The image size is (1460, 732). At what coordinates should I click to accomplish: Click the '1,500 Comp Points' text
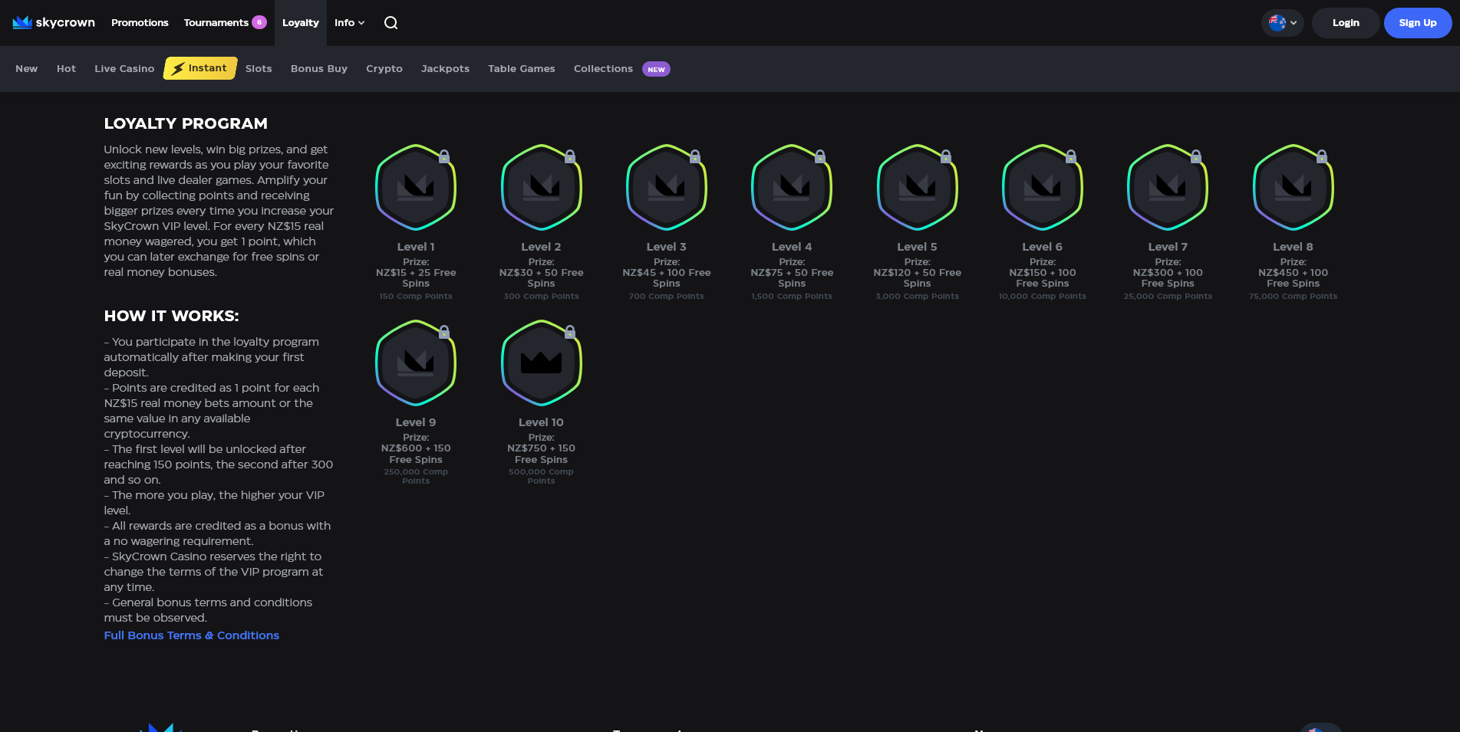(x=792, y=297)
